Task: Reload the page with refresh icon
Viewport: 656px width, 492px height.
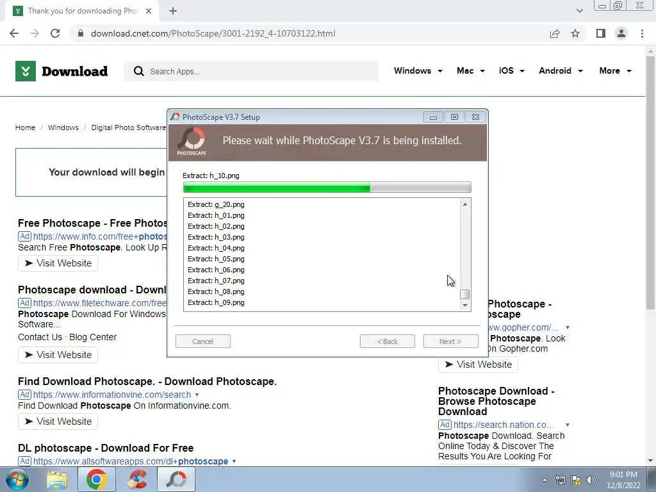Action: pos(55,33)
